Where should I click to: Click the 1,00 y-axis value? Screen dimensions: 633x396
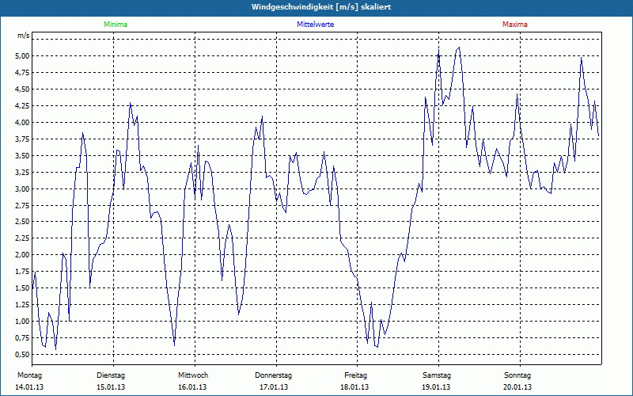23,321
